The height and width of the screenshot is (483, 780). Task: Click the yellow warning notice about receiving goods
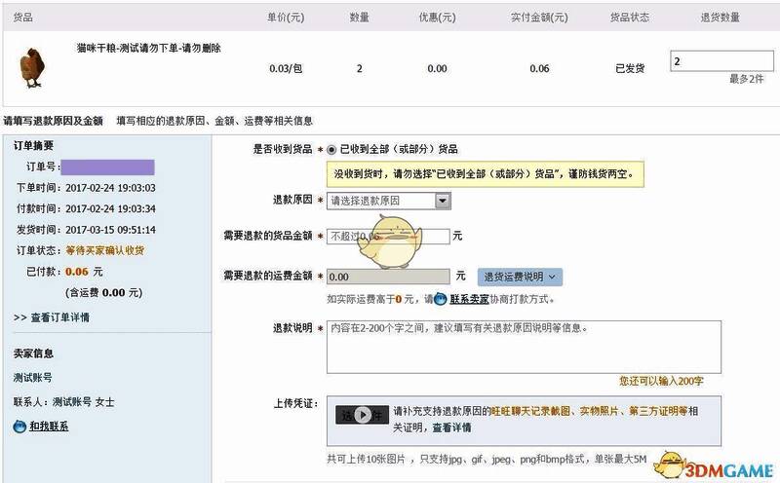coord(485,174)
